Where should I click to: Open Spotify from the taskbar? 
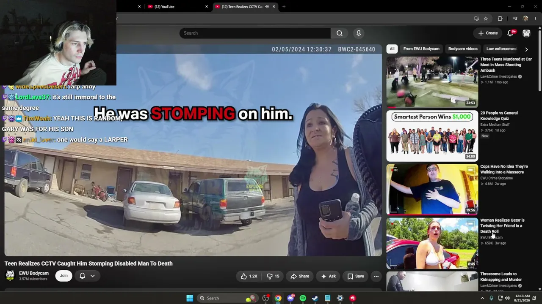pos(303,298)
